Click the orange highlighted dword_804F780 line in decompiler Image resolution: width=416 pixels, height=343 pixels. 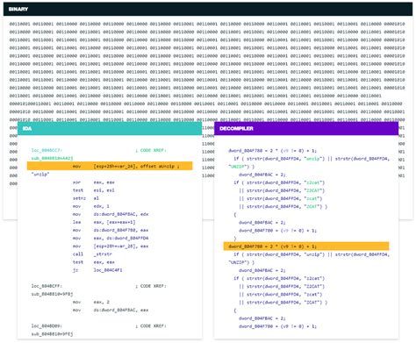click(306, 247)
